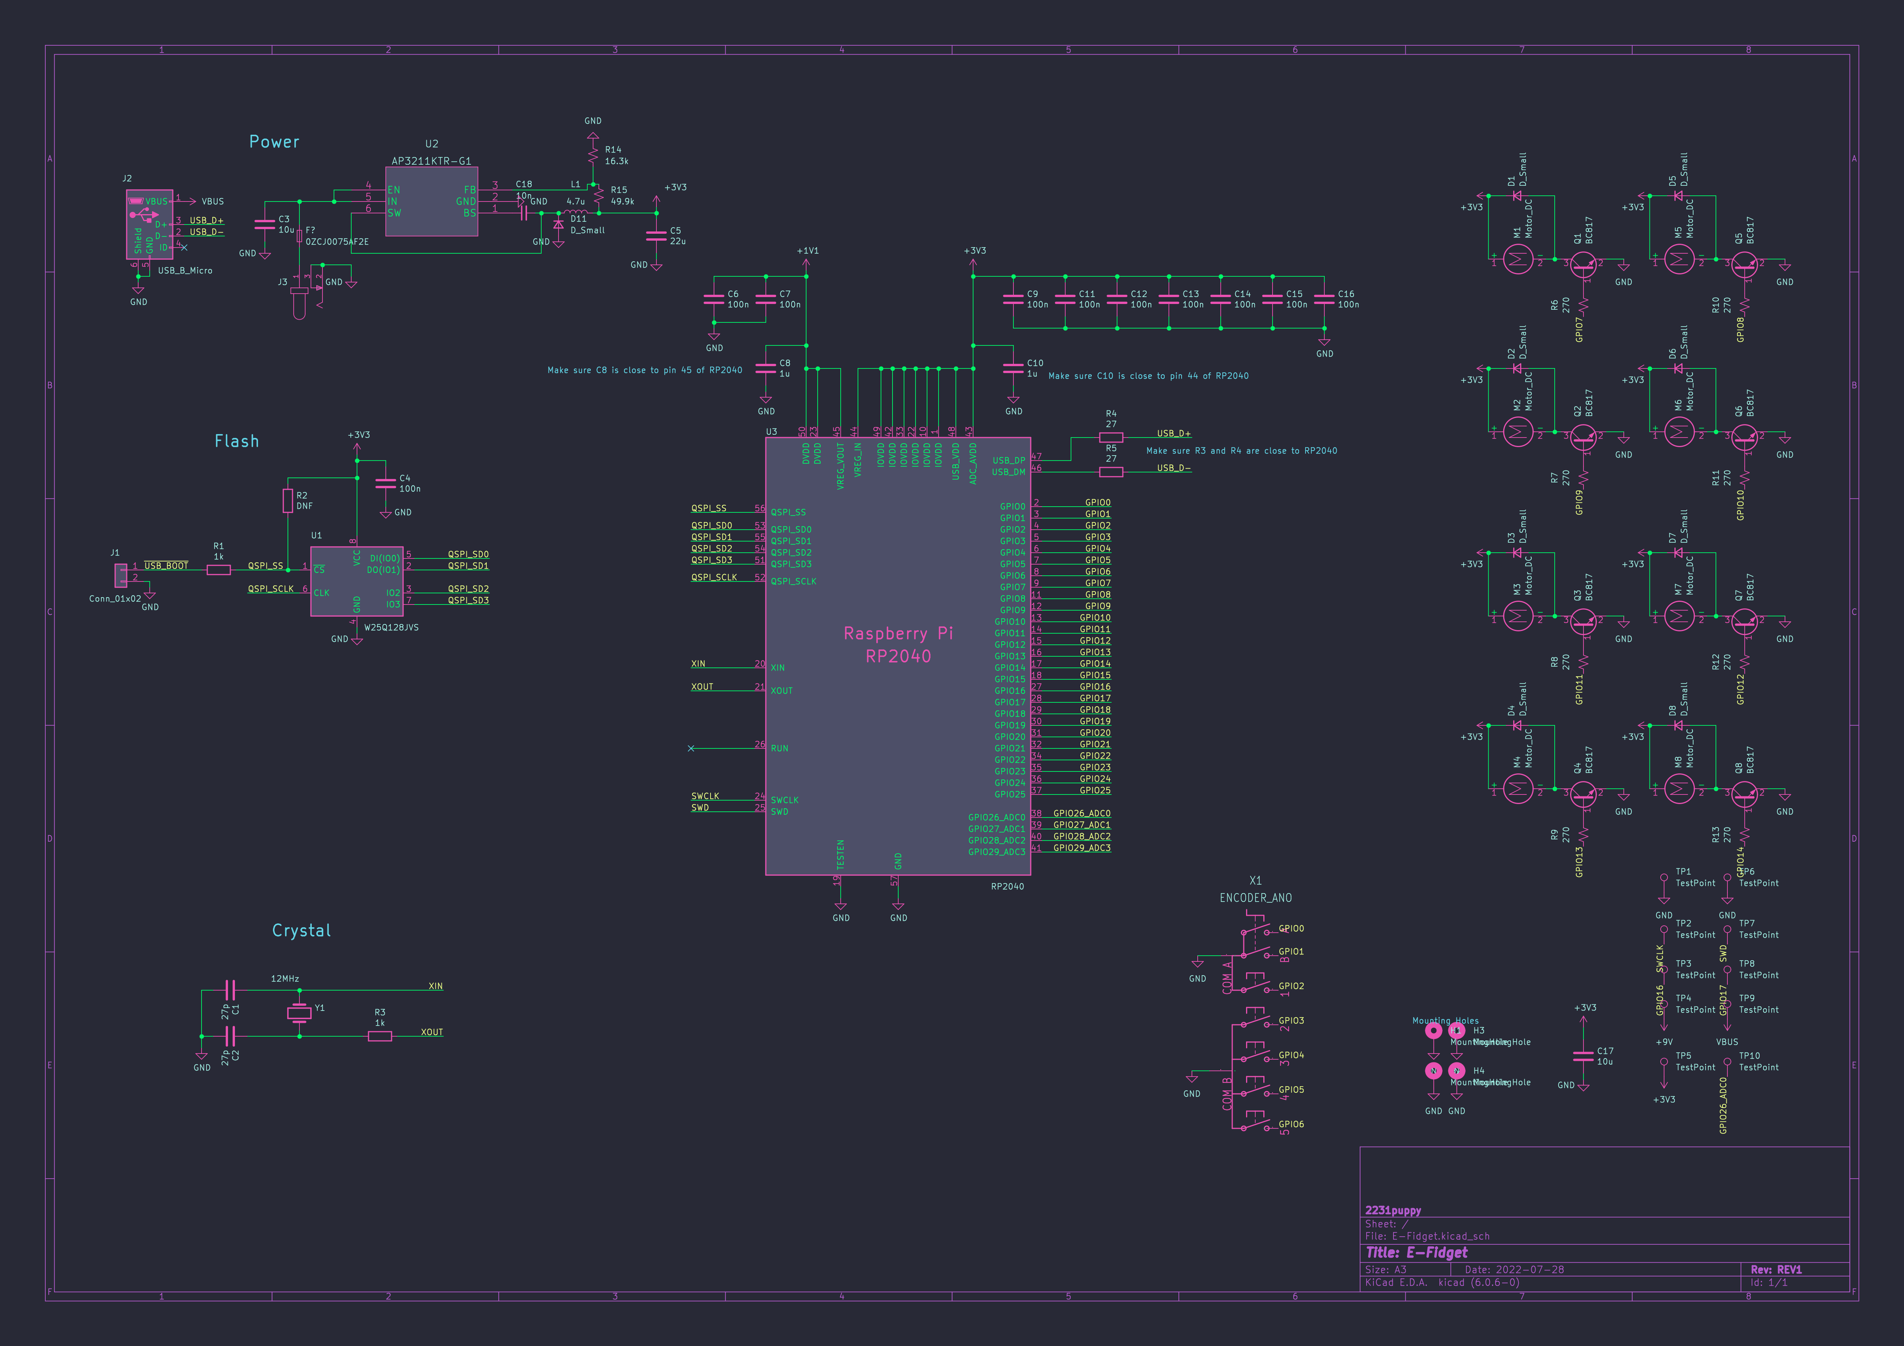Select mounting hole H3 symbol

tap(1457, 1031)
